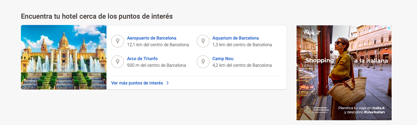Close the Italia.it ad with the X icon
Viewport: 417px width, 125px height.
coord(389,28)
